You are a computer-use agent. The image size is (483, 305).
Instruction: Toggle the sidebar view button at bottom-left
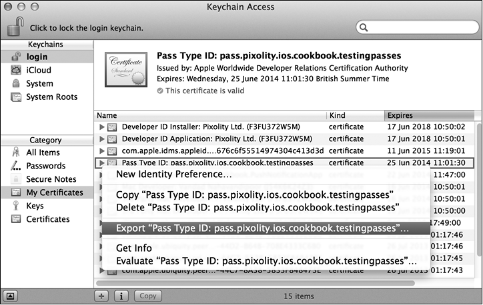pos(12,295)
